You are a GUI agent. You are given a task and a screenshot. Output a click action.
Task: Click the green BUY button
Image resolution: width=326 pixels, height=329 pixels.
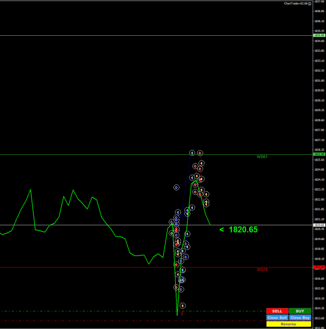[x=300, y=311]
